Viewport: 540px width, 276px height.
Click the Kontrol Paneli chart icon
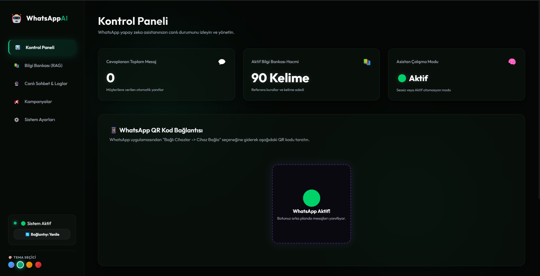18,47
